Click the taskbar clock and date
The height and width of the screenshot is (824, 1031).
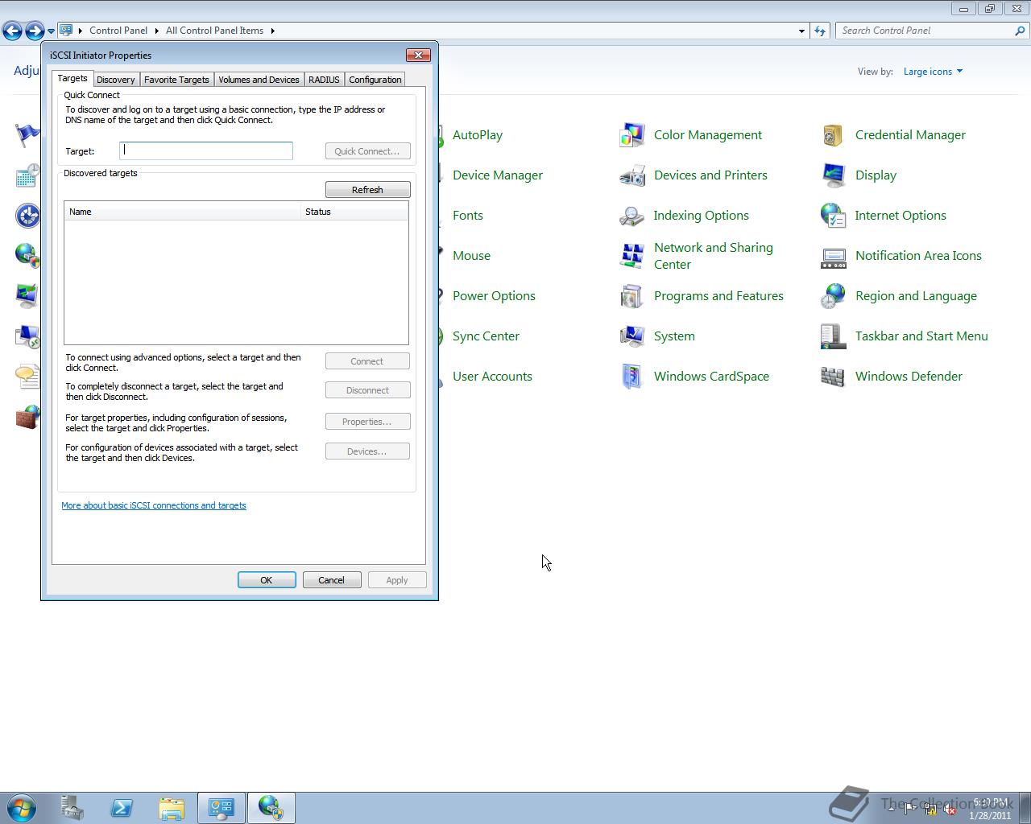[990, 809]
